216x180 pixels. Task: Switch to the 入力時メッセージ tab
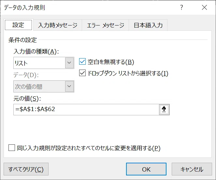click(58, 25)
